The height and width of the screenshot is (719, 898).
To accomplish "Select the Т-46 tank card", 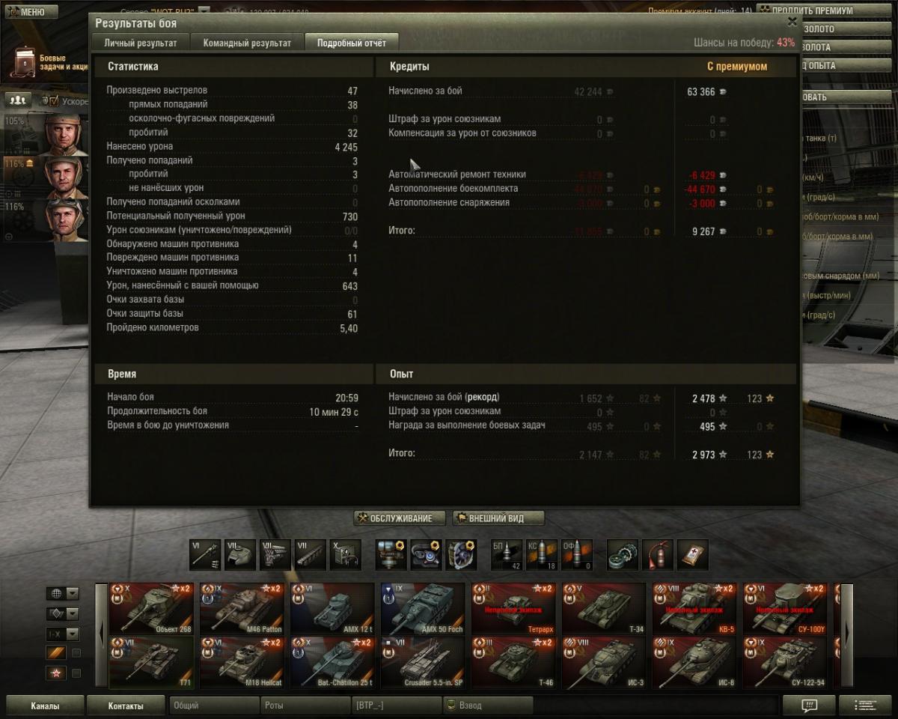I will 514,663.
